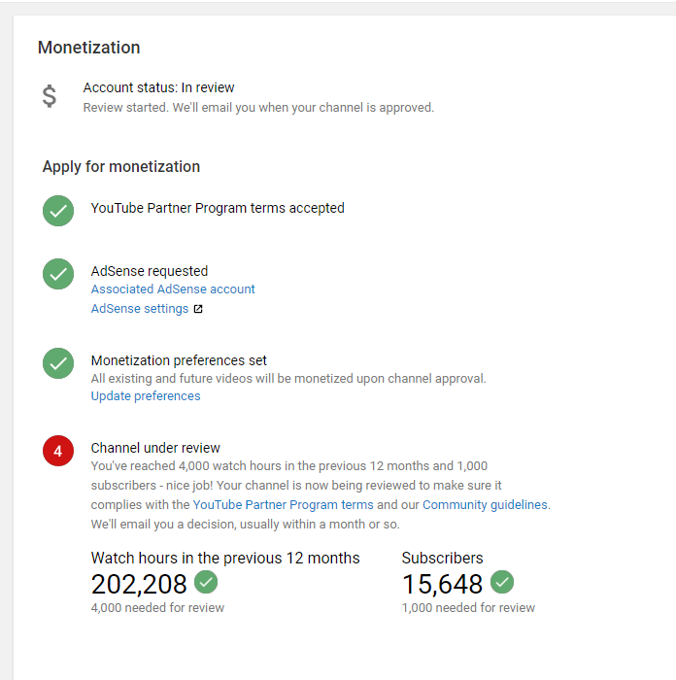Click 'Watch hours in the previous 12 months' label

click(225, 559)
